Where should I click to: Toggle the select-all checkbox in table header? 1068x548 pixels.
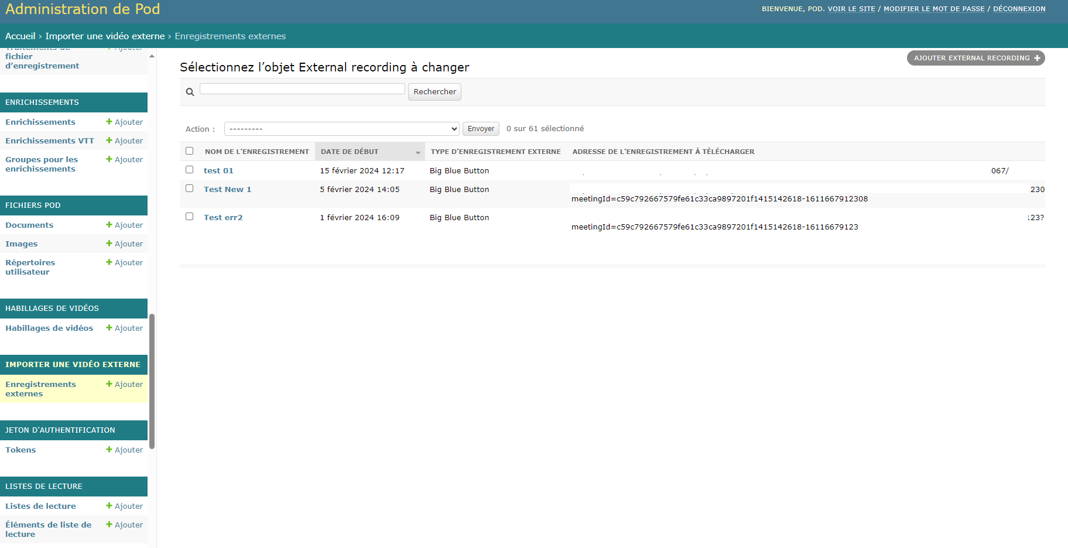[x=189, y=151]
